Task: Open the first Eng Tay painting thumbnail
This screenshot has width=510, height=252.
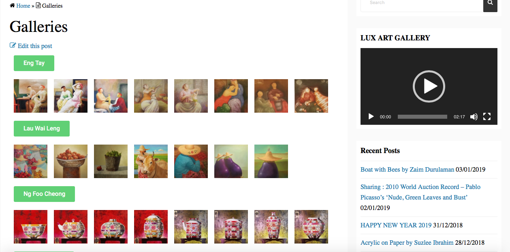Action: (x=30, y=96)
